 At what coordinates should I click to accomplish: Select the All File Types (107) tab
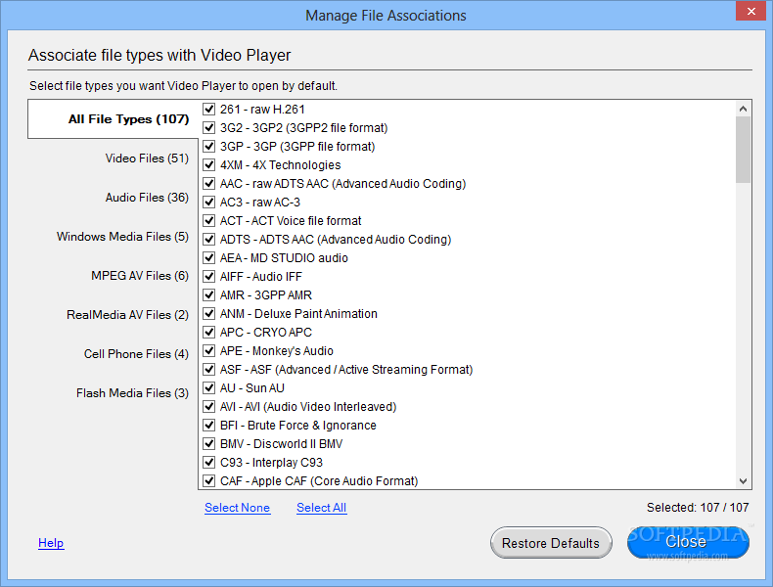[113, 118]
